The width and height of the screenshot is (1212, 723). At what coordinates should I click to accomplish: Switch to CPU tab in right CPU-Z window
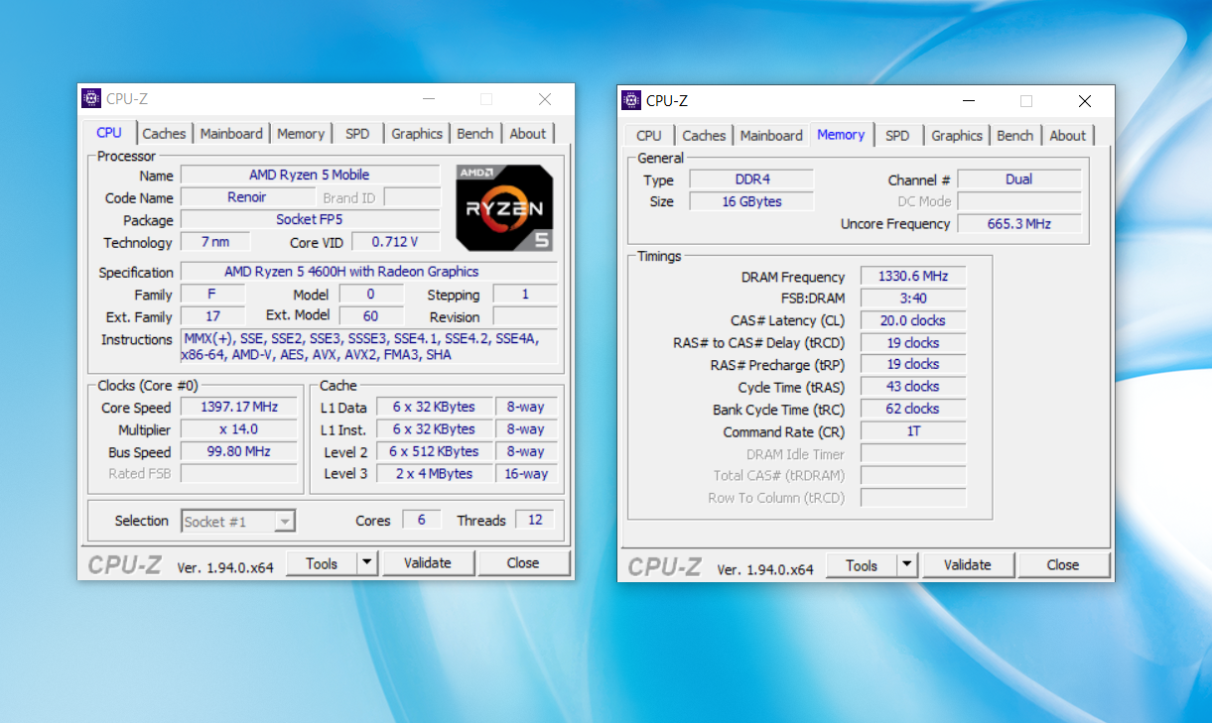pyautogui.click(x=649, y=136)
